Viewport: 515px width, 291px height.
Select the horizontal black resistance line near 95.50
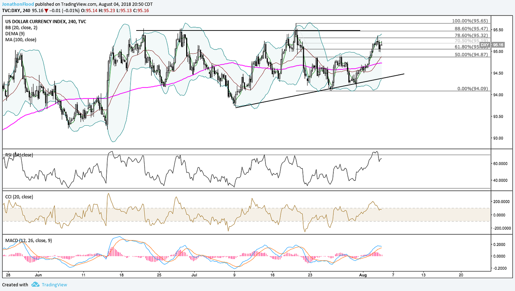(248, 30)
